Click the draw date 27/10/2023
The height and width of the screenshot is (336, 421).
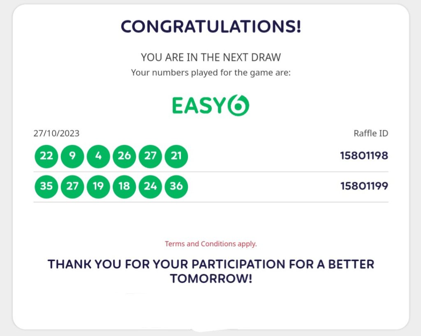(56, 134)
